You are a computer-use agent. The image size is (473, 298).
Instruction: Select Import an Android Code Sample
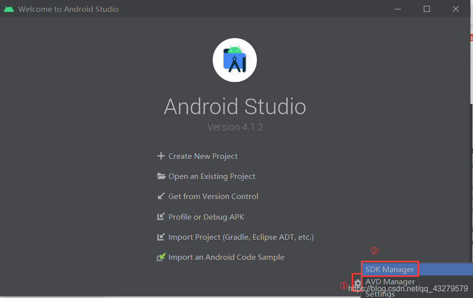click(x=226, y=257)
